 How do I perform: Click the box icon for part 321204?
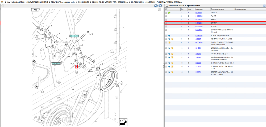tap(172, 48)
